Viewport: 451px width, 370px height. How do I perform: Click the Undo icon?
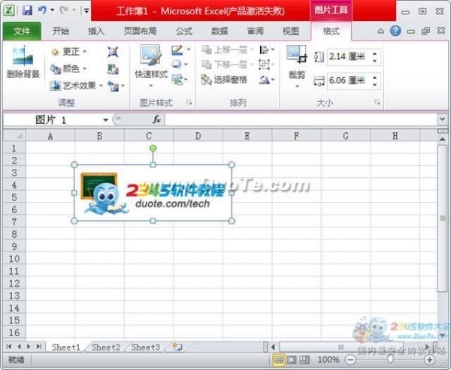point(43,11)
